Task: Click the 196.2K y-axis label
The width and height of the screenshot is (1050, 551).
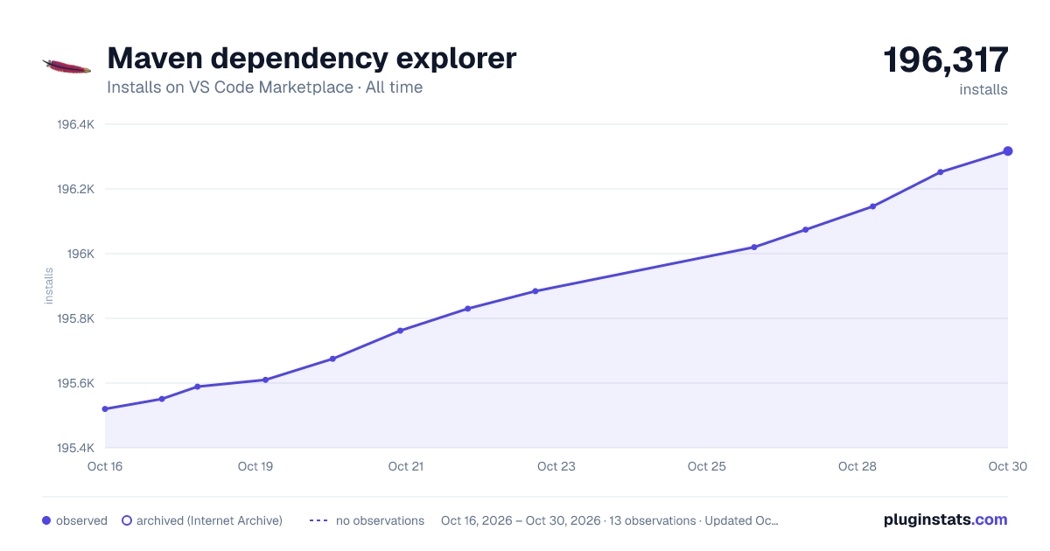Action: (x=75, y=189)
